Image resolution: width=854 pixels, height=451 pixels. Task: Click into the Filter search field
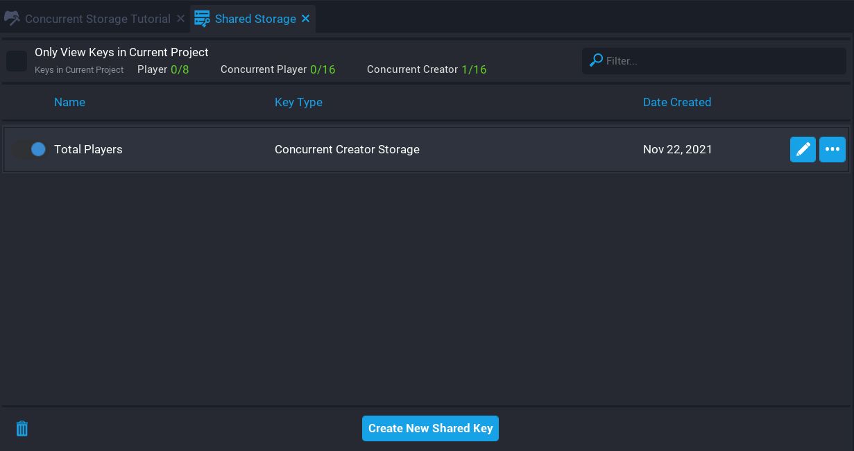coord(721,61)
